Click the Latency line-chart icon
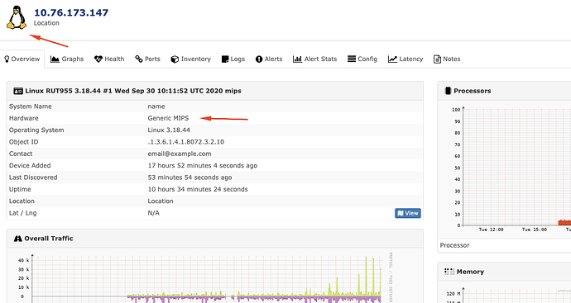 [392, 59]
